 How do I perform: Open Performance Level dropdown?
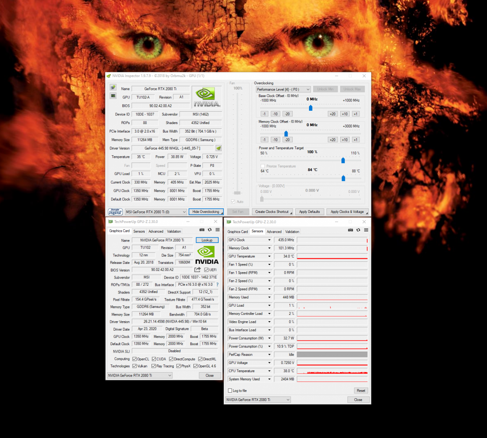(x=283, y=89)
